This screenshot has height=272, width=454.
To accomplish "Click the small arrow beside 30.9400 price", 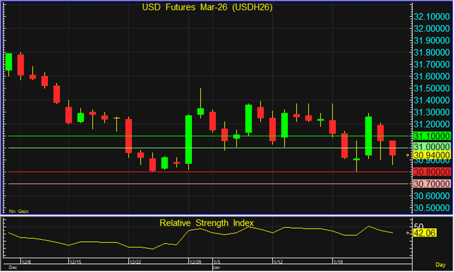I will pos(409,155).
